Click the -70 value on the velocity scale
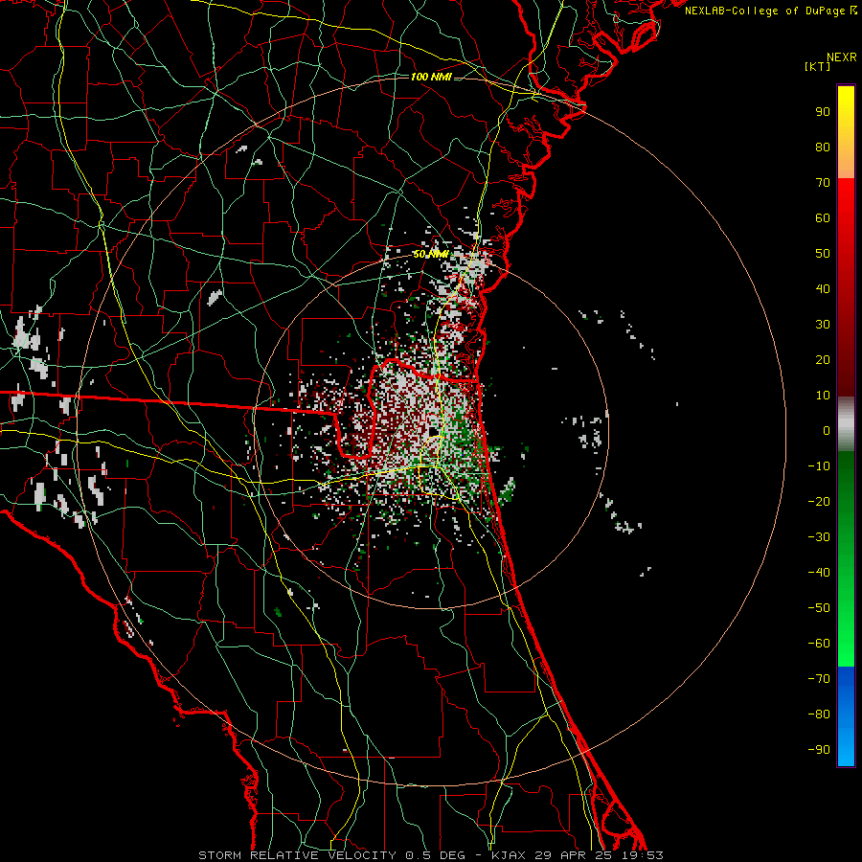862x862 pixels. point(819,679)
